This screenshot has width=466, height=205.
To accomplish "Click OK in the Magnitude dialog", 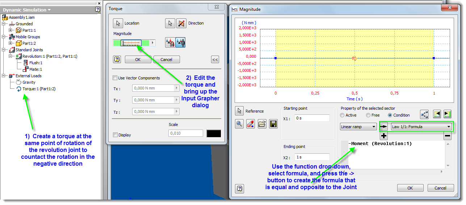I will pos(410,188).
